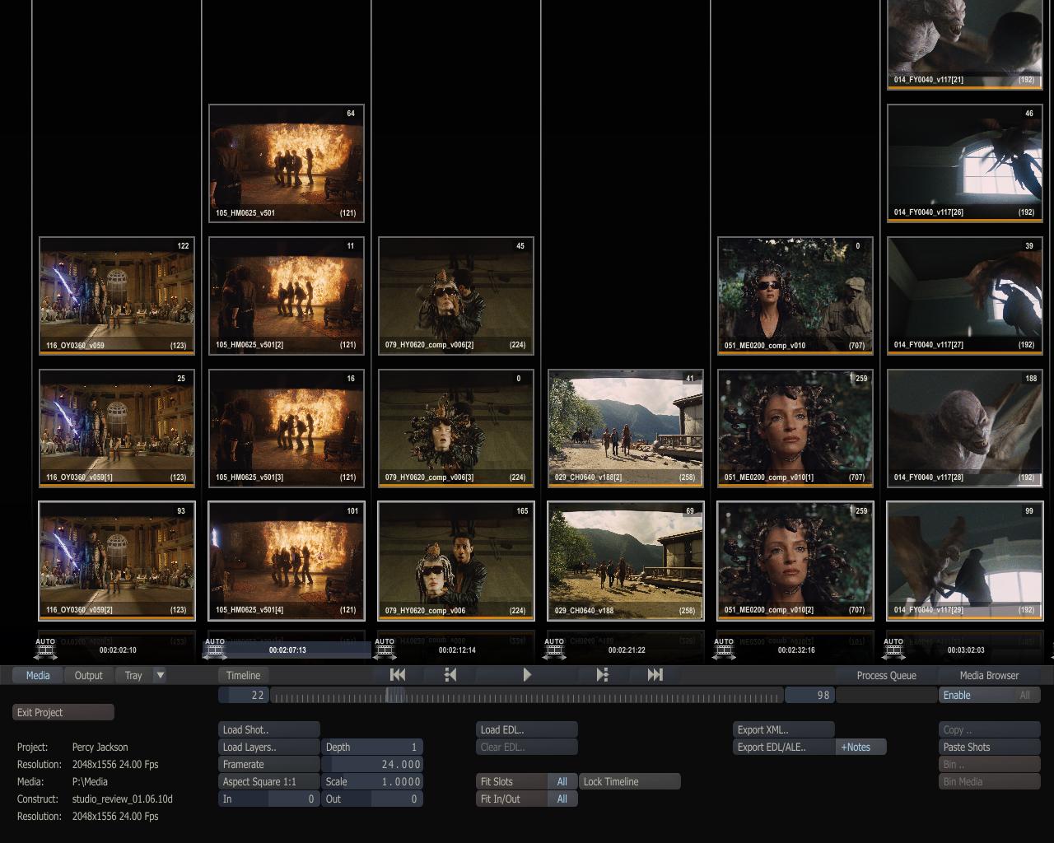Open the Aspect Square 1:1 selector
1054x843 pixels.
point(268,782)
